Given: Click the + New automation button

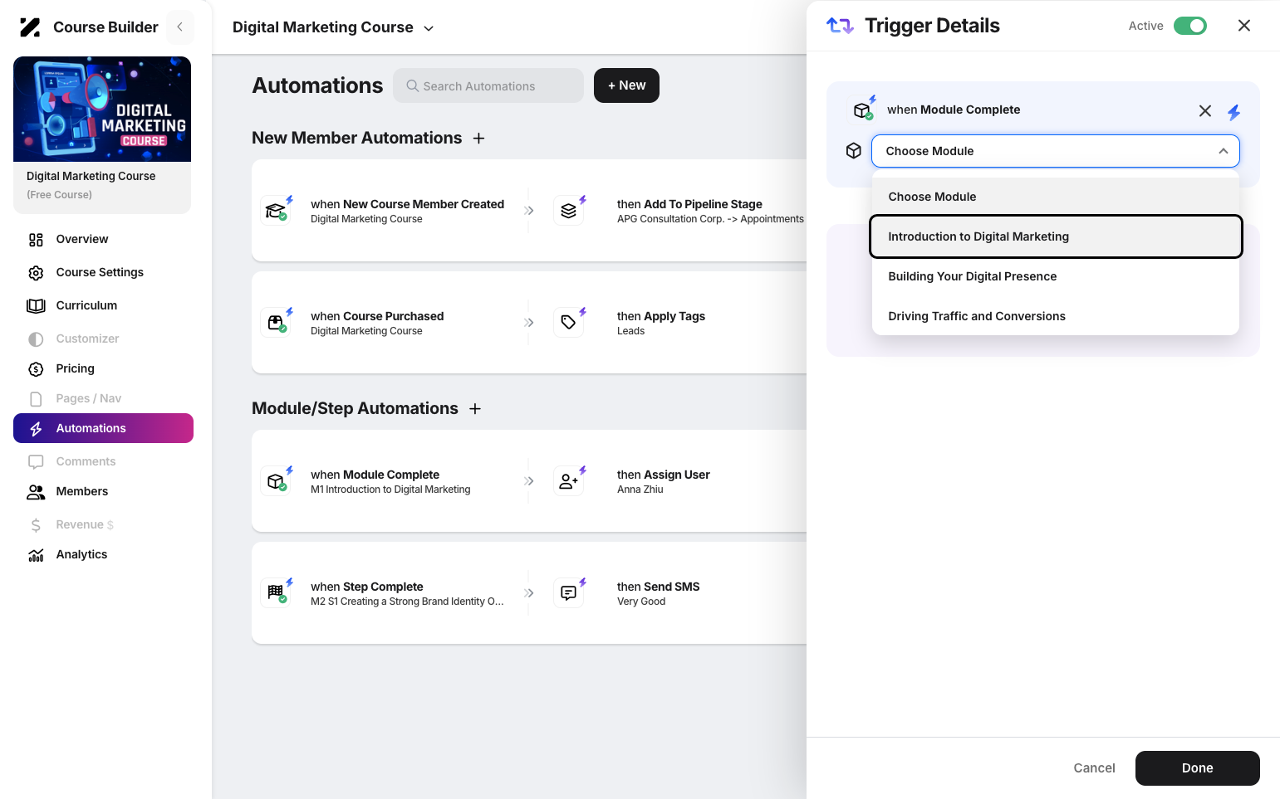Looking at the screenshot, I should 626,85.
